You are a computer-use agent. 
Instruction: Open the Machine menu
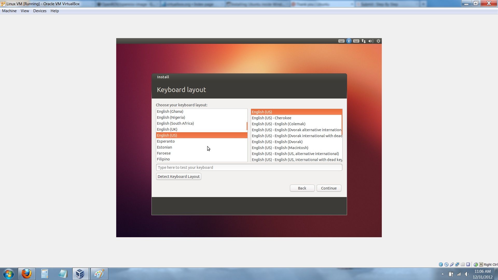9,11
